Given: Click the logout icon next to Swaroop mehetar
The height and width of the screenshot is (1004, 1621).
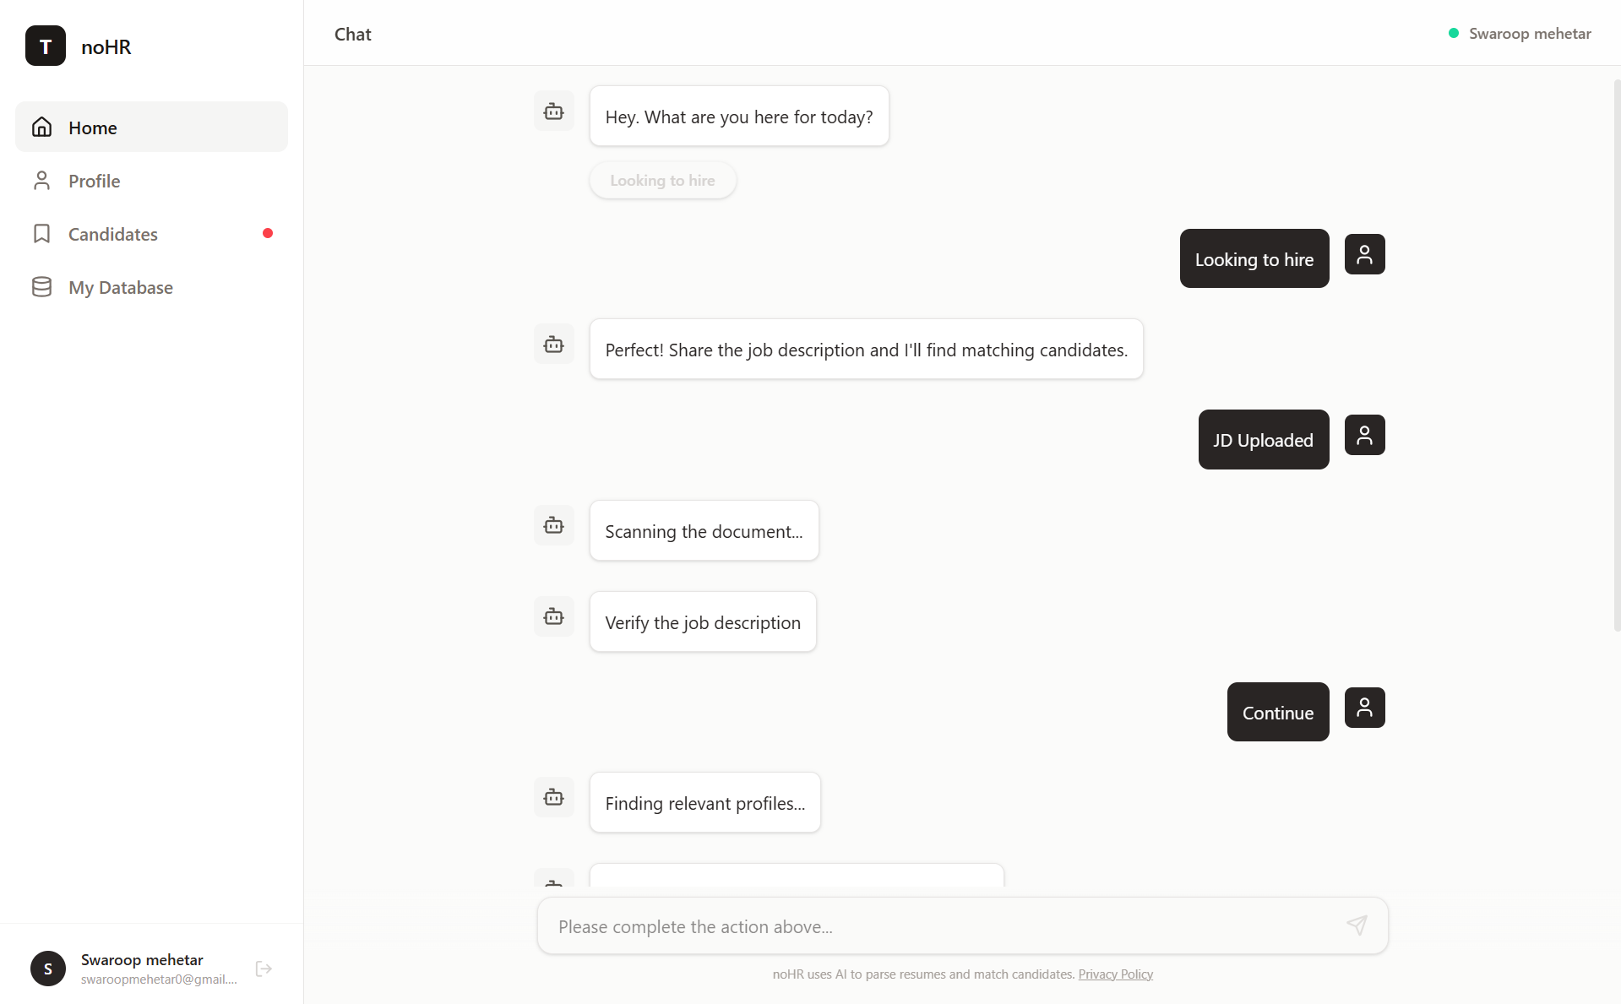Looking at the screenshot, I should click(x=263, y=969).
